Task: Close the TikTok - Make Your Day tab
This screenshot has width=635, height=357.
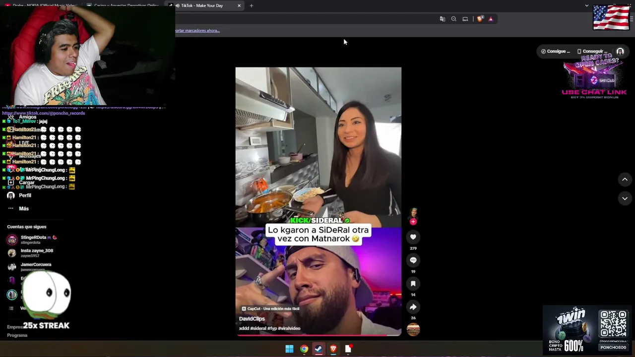Action: point(239,5)
